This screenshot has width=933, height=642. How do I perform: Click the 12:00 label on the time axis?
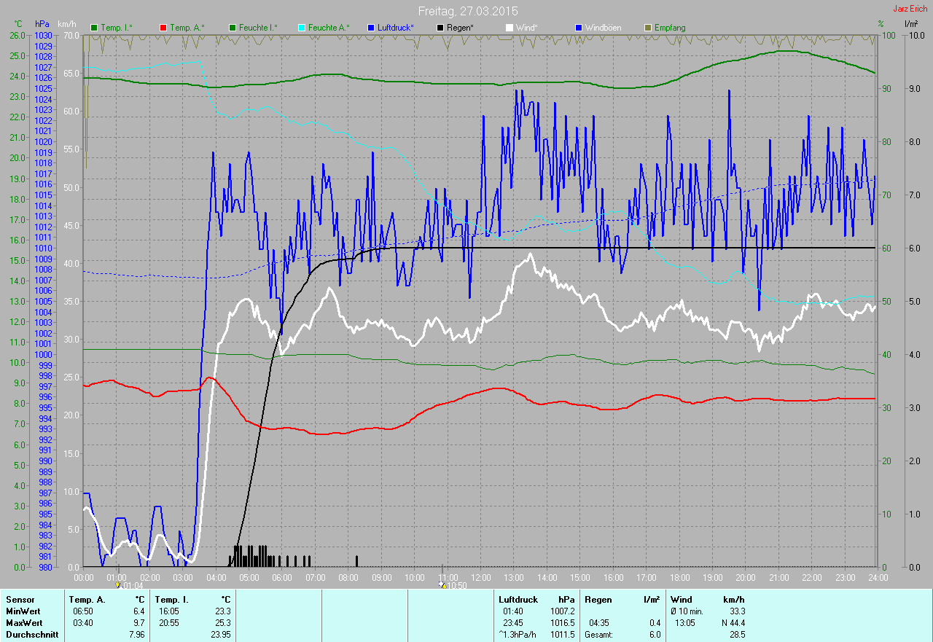click(480, 578)
